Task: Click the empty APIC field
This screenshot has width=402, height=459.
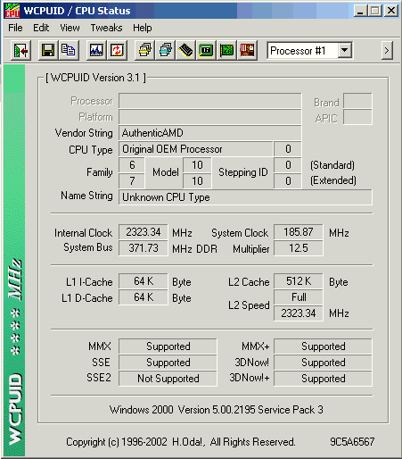Action: click(357, 117)
